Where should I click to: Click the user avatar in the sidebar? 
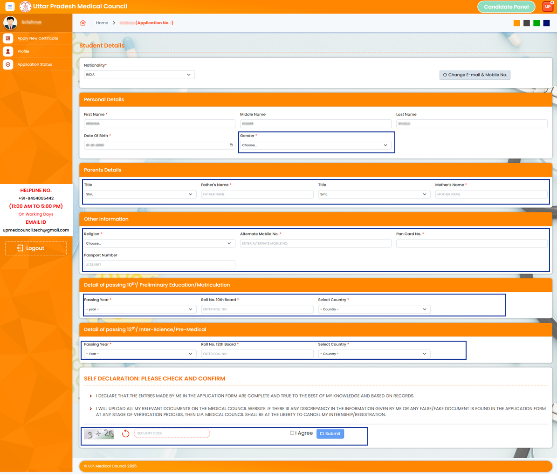pyautogui.click(x=10, y=22)
